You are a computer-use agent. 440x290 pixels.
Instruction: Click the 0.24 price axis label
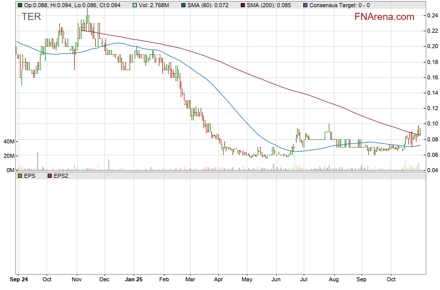432,15
